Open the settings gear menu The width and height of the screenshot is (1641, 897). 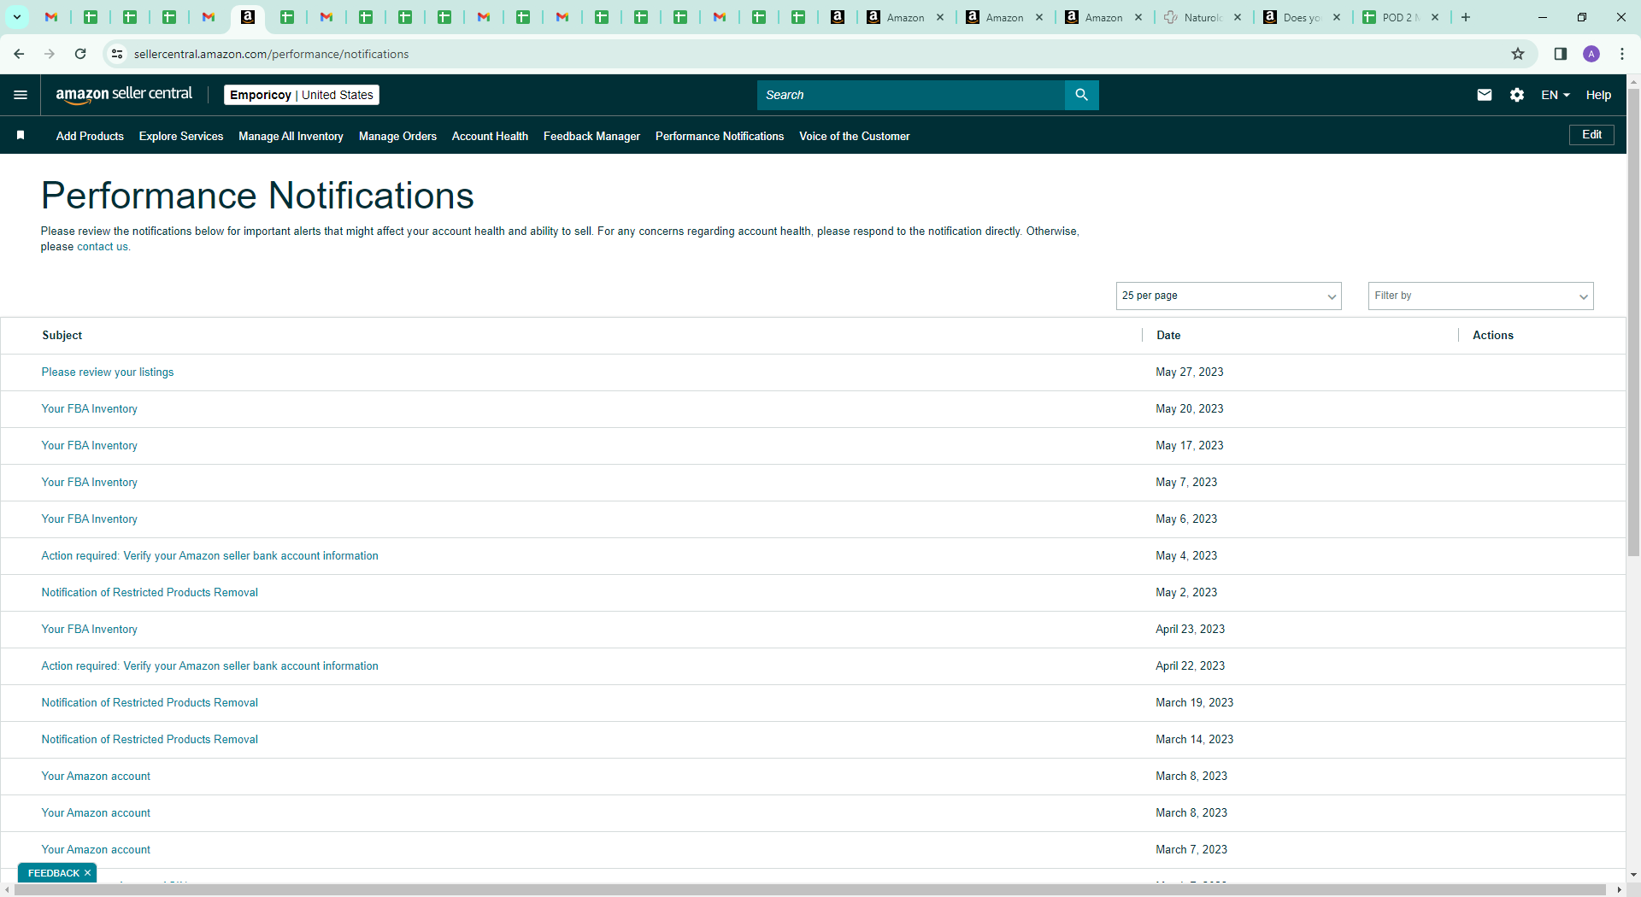point(1517,95)
